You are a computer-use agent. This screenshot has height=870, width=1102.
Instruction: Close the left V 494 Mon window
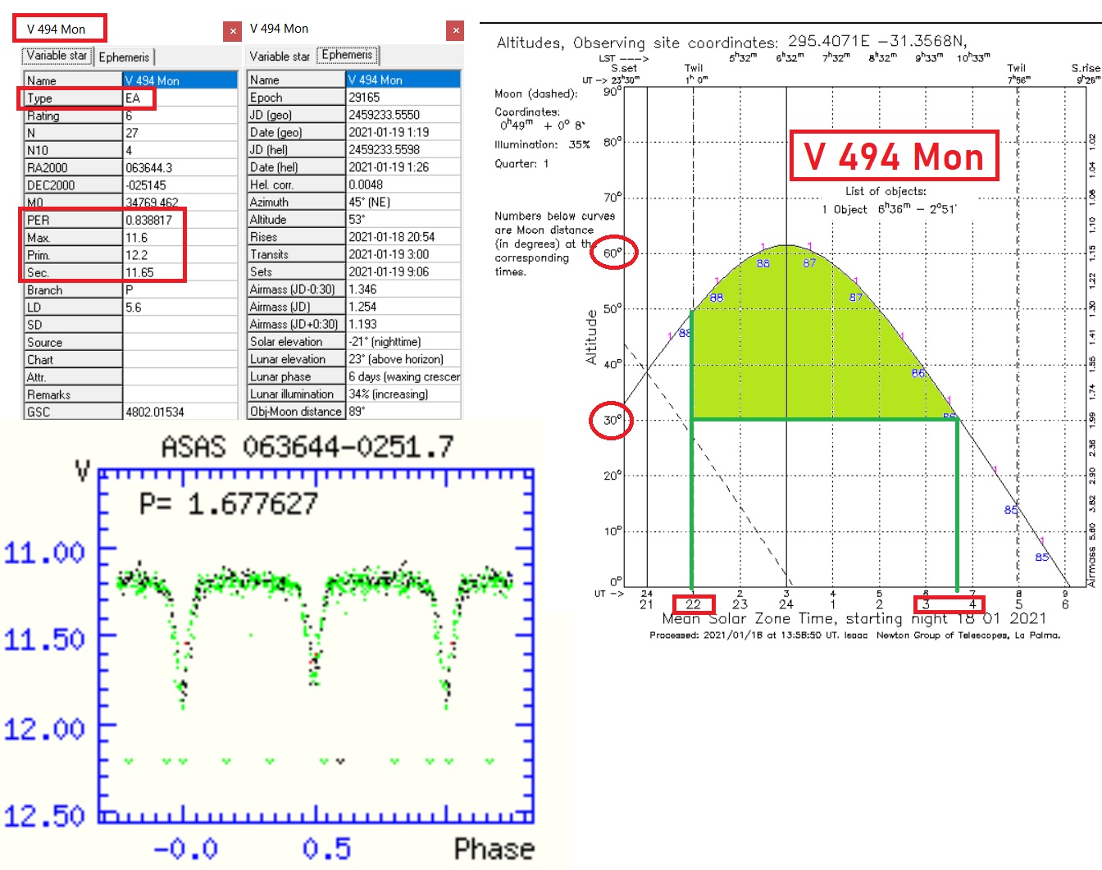[x=233, y=31]
